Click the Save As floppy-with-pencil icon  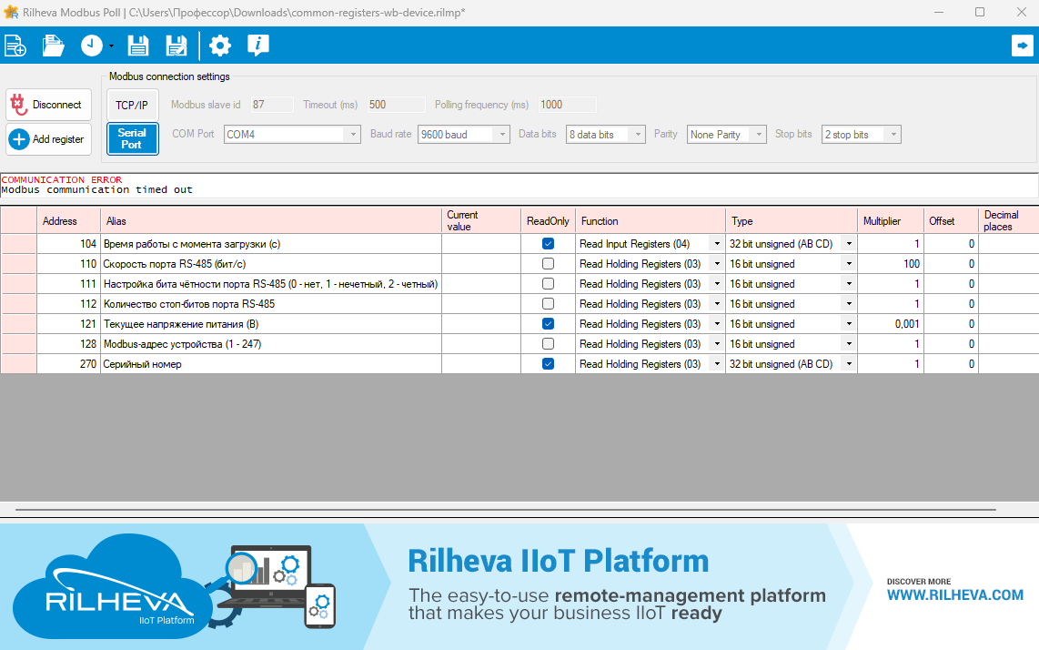tap(176, 46)
